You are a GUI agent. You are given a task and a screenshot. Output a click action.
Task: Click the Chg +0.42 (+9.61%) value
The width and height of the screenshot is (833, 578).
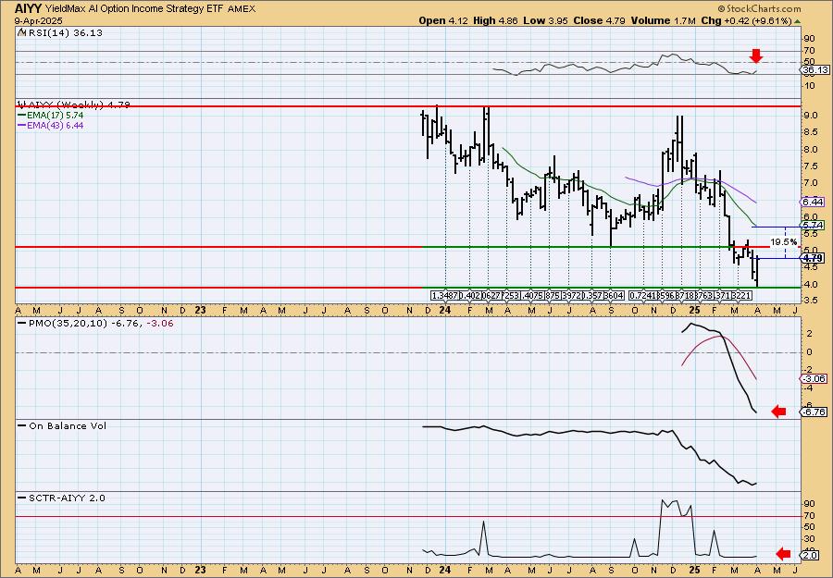[746, 20]
